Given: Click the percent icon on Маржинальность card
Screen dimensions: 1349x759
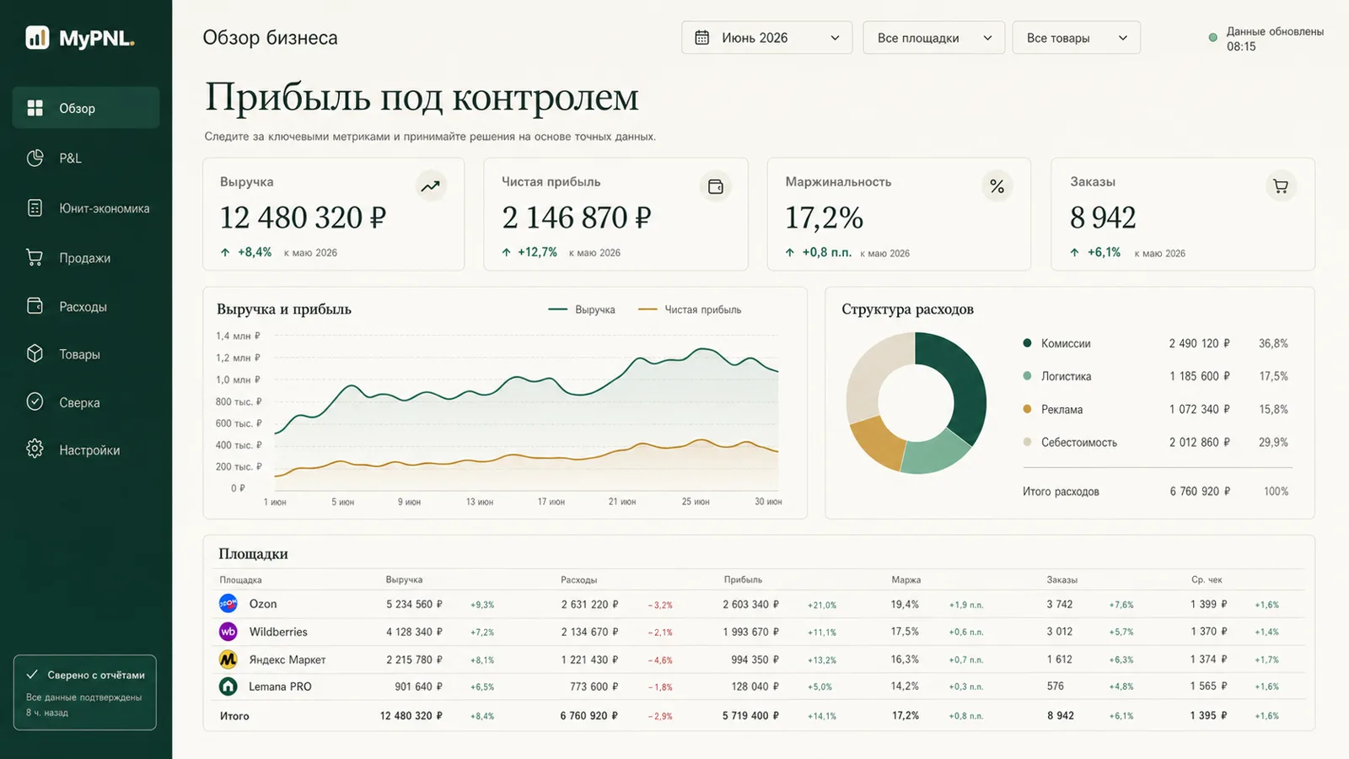Looking at the screenshot, I should (x=997, y=186).
